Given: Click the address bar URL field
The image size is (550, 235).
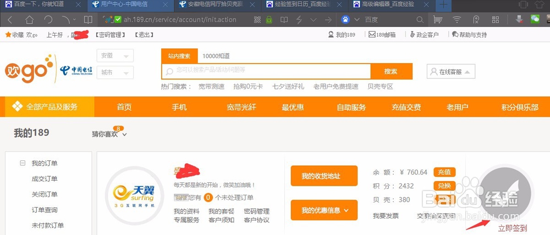Looking at the screenshot, I should [180, 20].
